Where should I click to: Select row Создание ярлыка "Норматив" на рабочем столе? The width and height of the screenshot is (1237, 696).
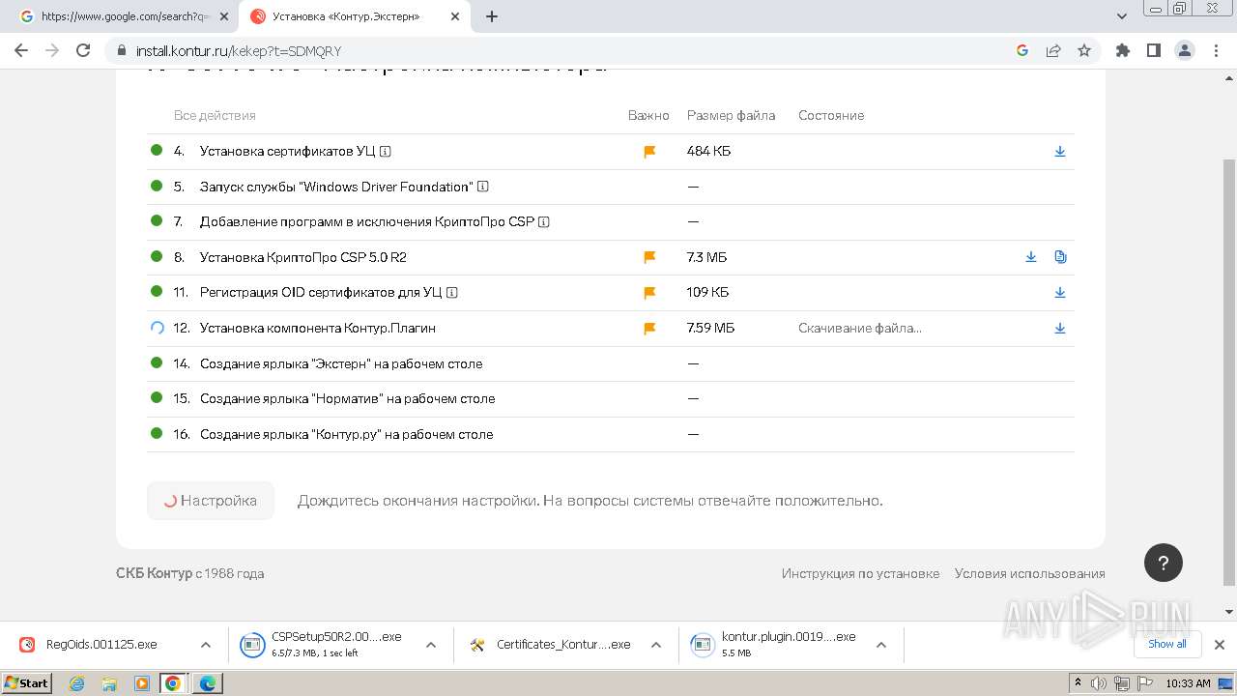pyautogui.click(x=611, y=398)
